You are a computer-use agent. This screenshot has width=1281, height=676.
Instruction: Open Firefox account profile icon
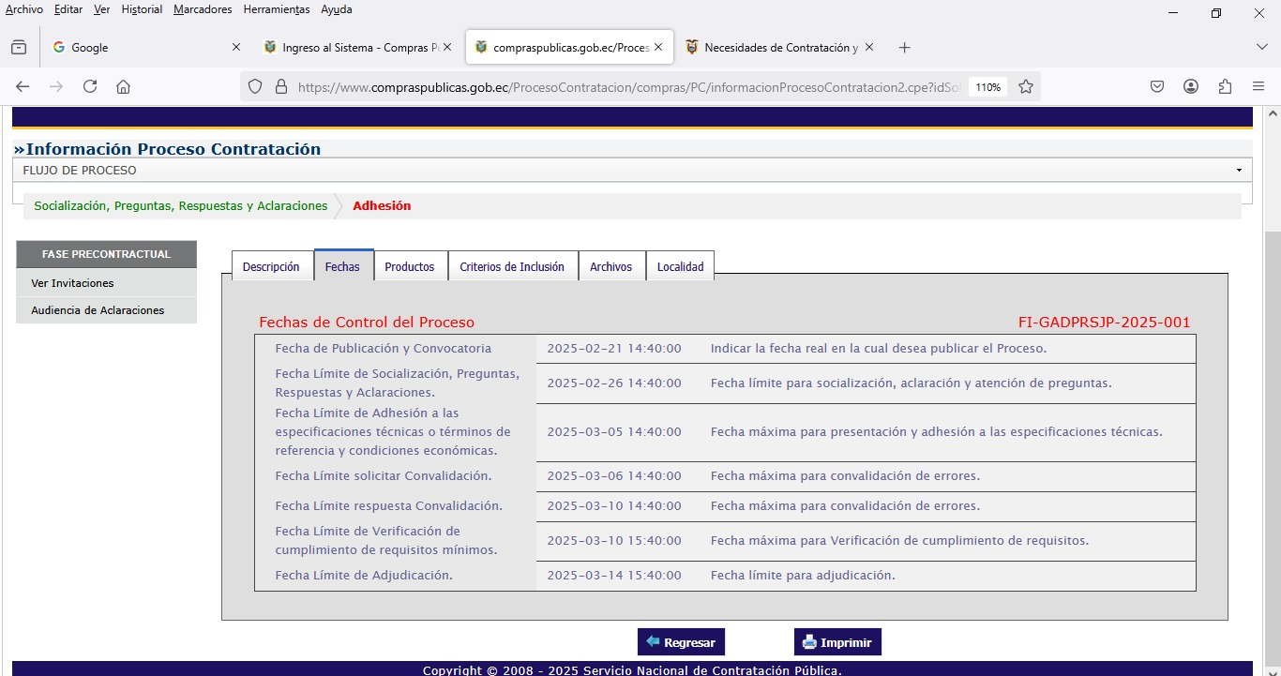pos(1191,86)
